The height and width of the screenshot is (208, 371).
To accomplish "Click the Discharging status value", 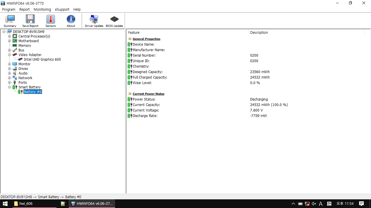I will coord(259,99).
